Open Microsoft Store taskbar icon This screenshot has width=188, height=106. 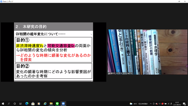coord(33,103)
